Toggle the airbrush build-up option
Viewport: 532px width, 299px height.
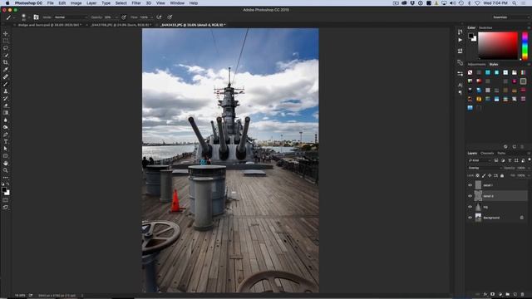159,17
